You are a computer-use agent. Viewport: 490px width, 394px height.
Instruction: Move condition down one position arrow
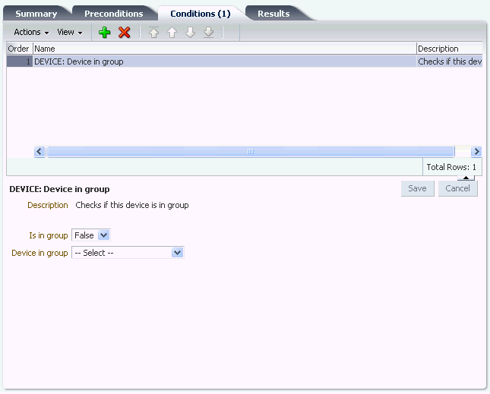click(x=191, y=32)
